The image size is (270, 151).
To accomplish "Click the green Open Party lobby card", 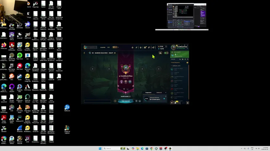I will [x=179, y=54].
